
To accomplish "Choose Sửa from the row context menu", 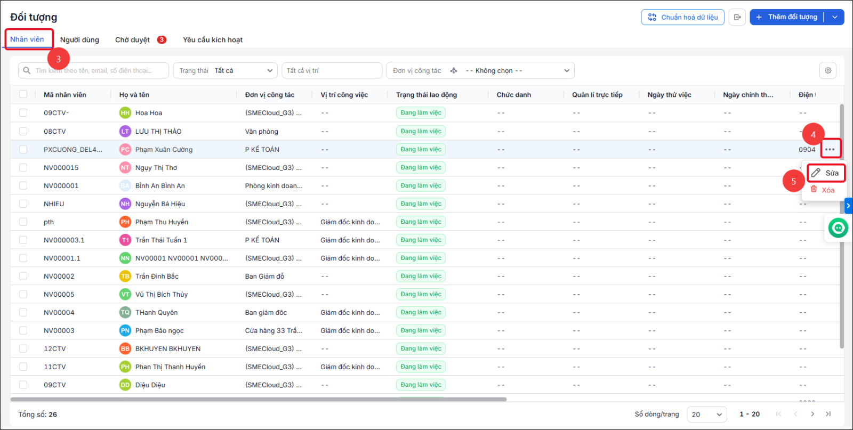I will 825,173.
